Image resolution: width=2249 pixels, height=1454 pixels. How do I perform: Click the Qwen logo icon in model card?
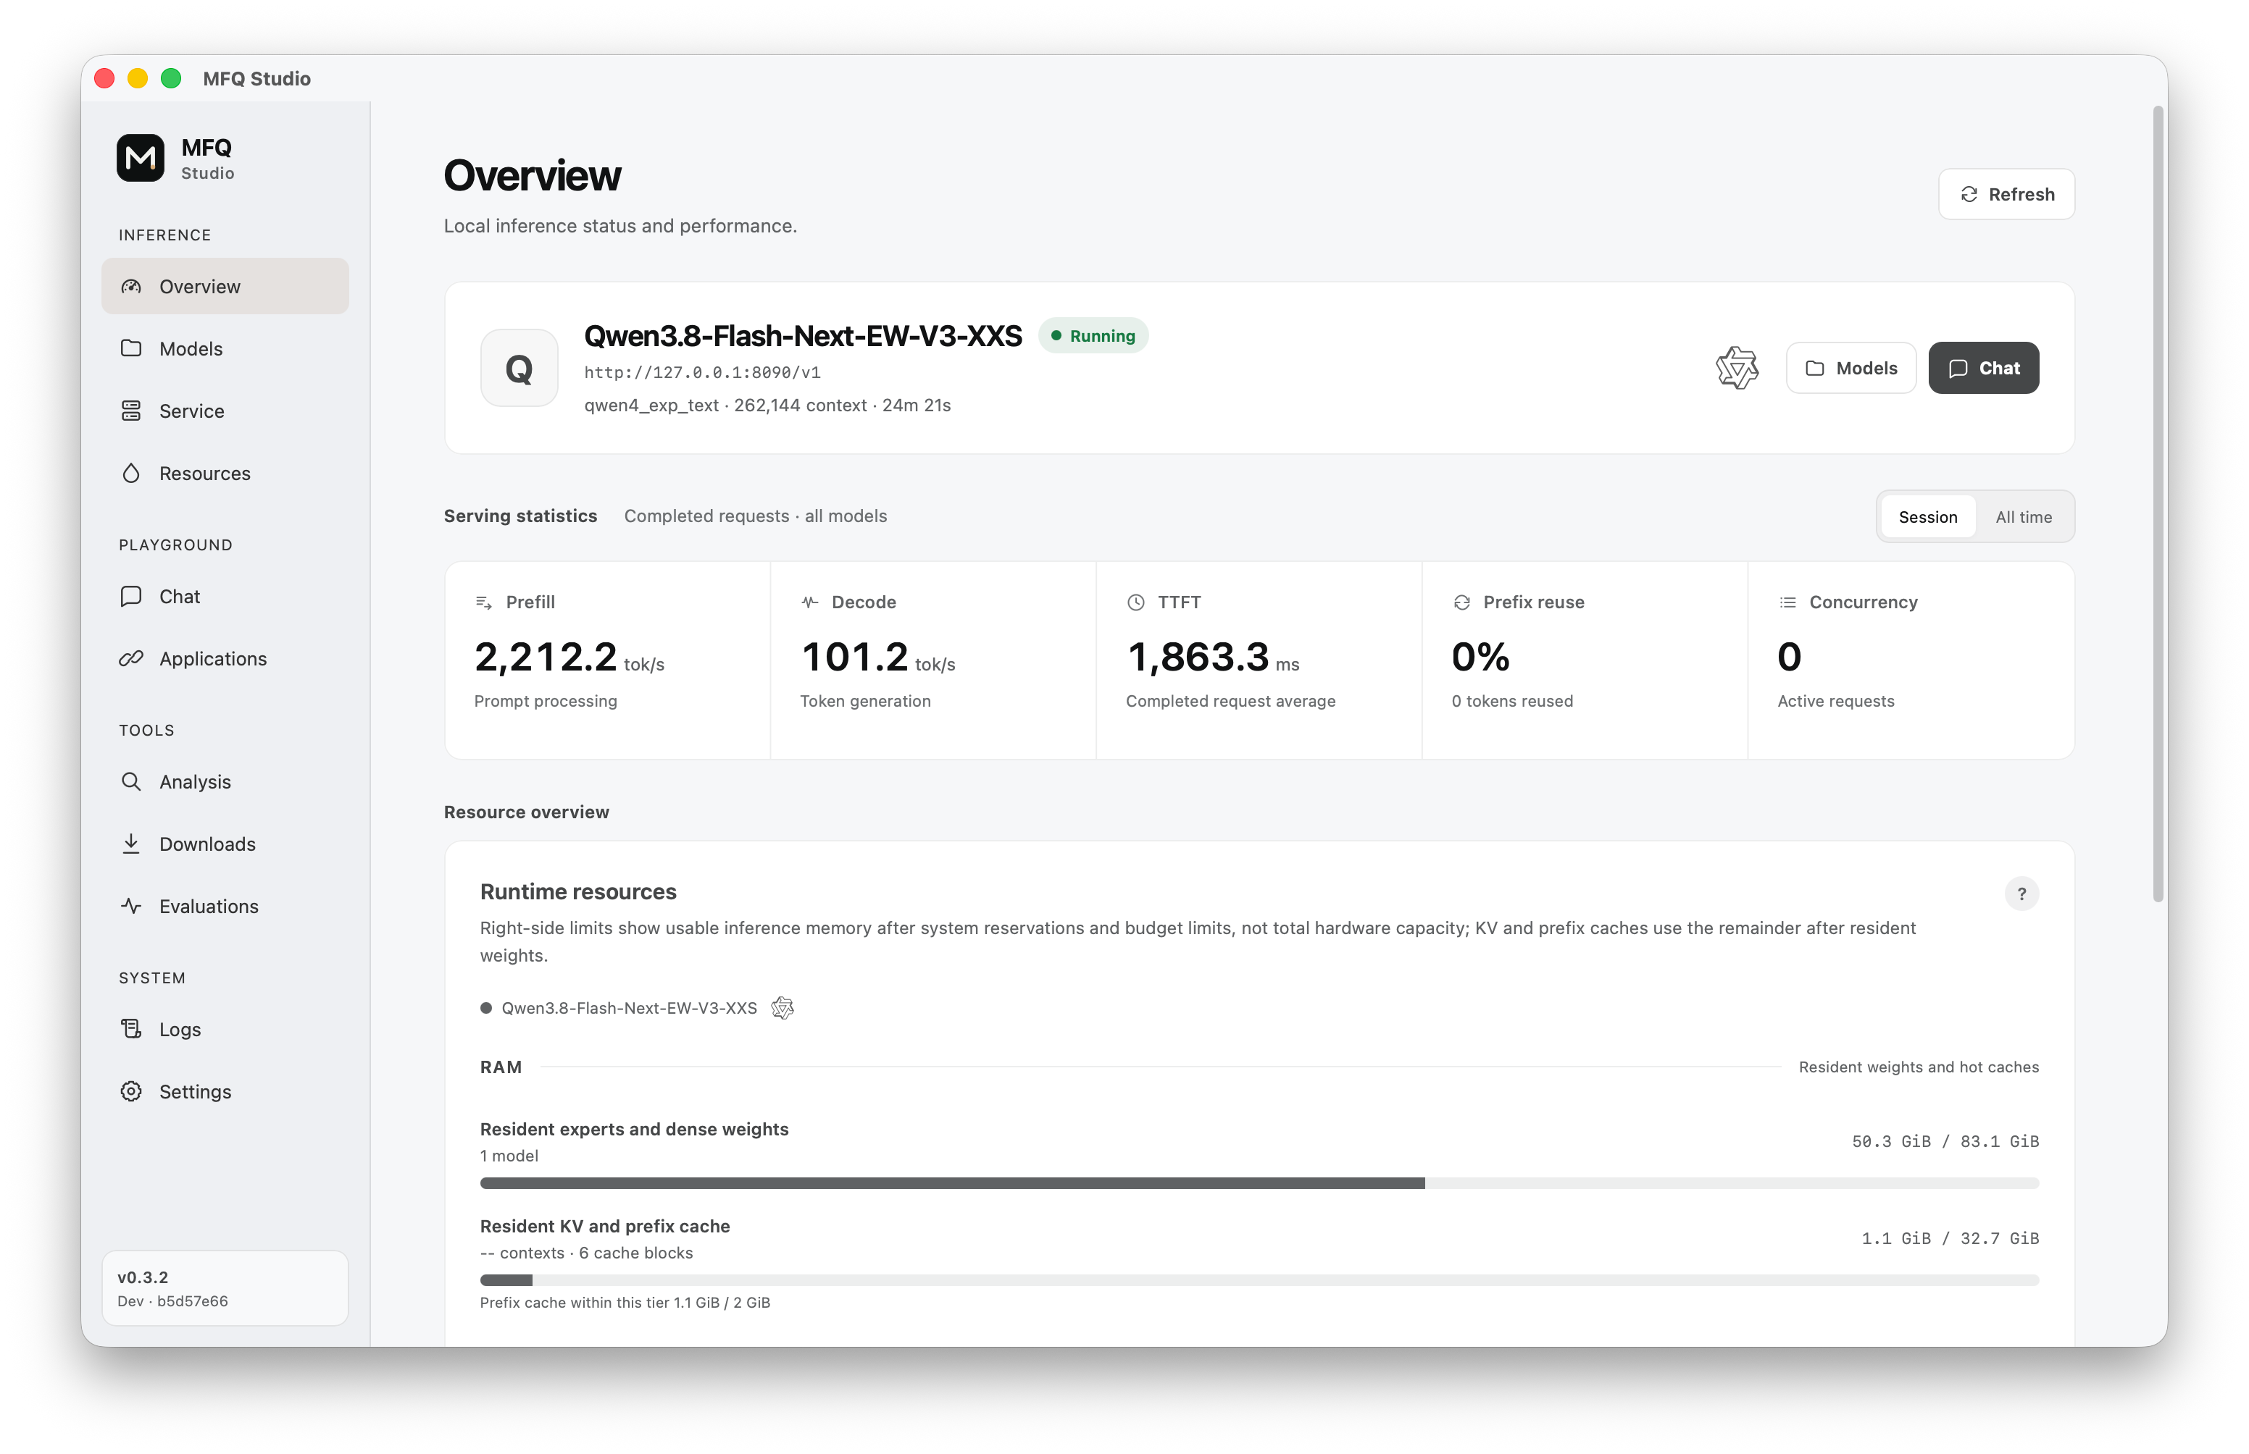pyautogui.click(x=1736, y=367)
